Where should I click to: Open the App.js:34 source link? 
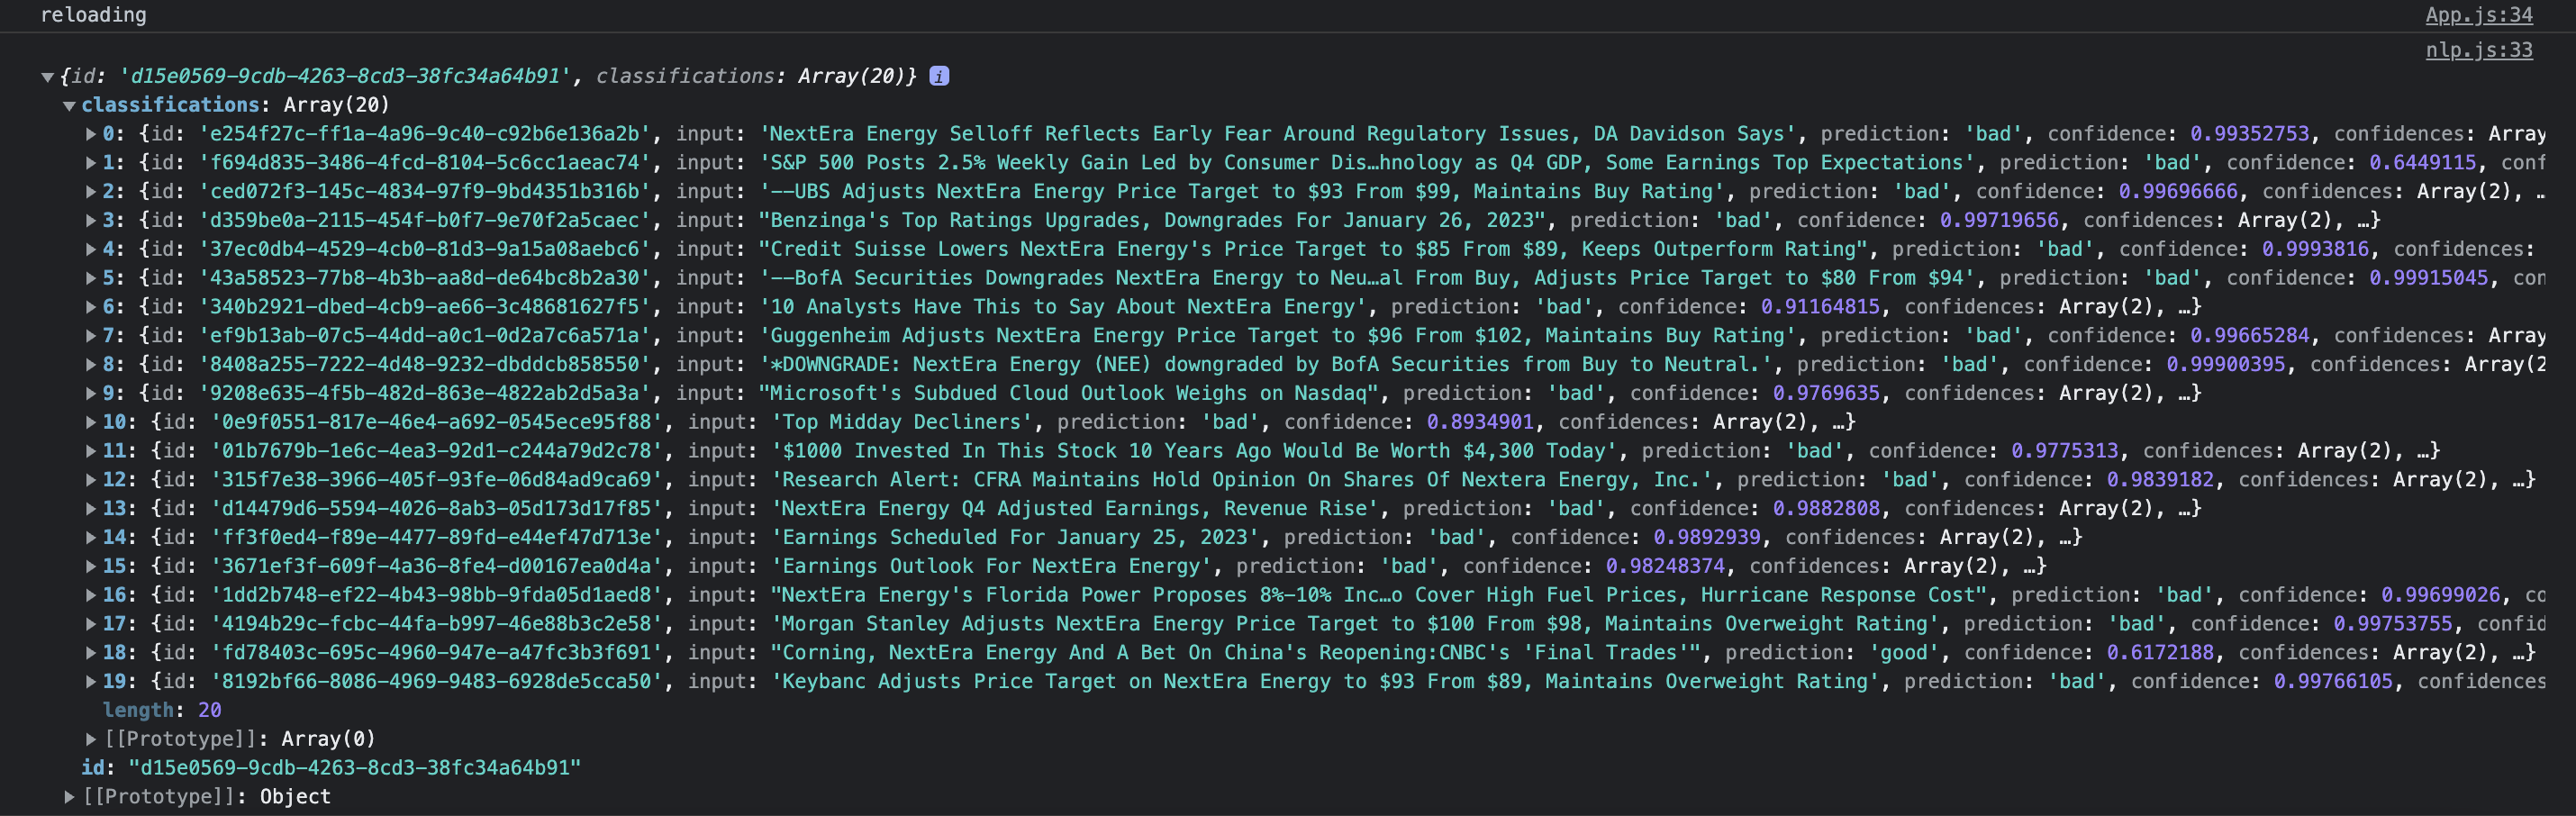click(x=2479, y=15)
